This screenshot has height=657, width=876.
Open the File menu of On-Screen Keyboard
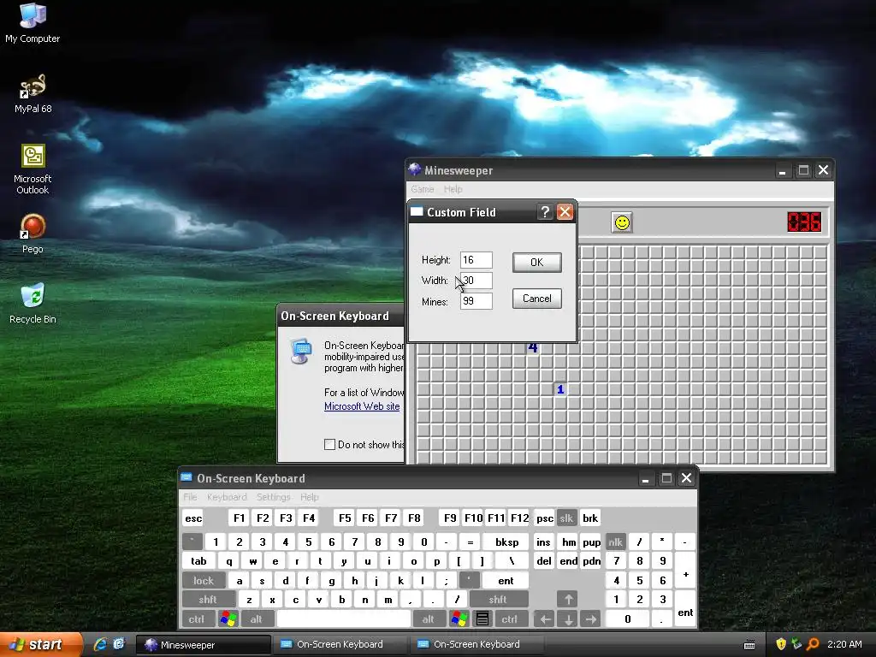[190, 497]
